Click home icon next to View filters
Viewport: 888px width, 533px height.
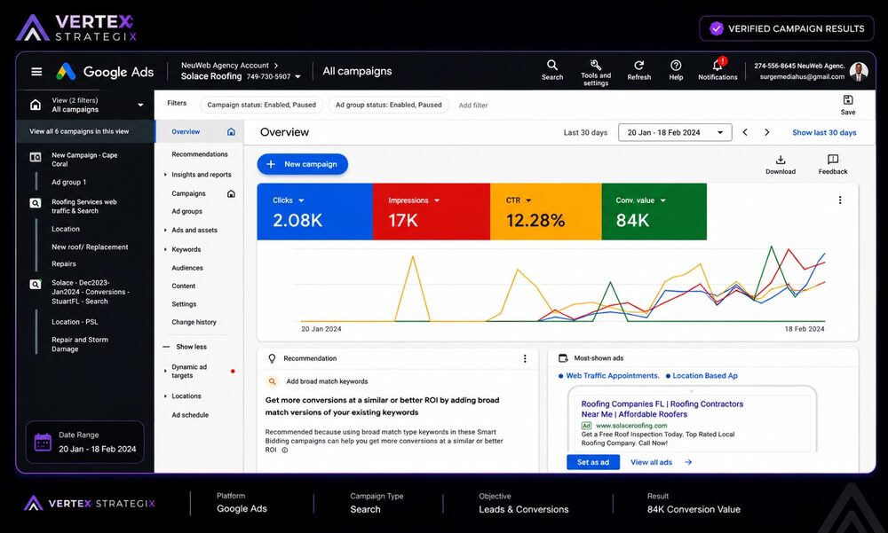(36, 105)
